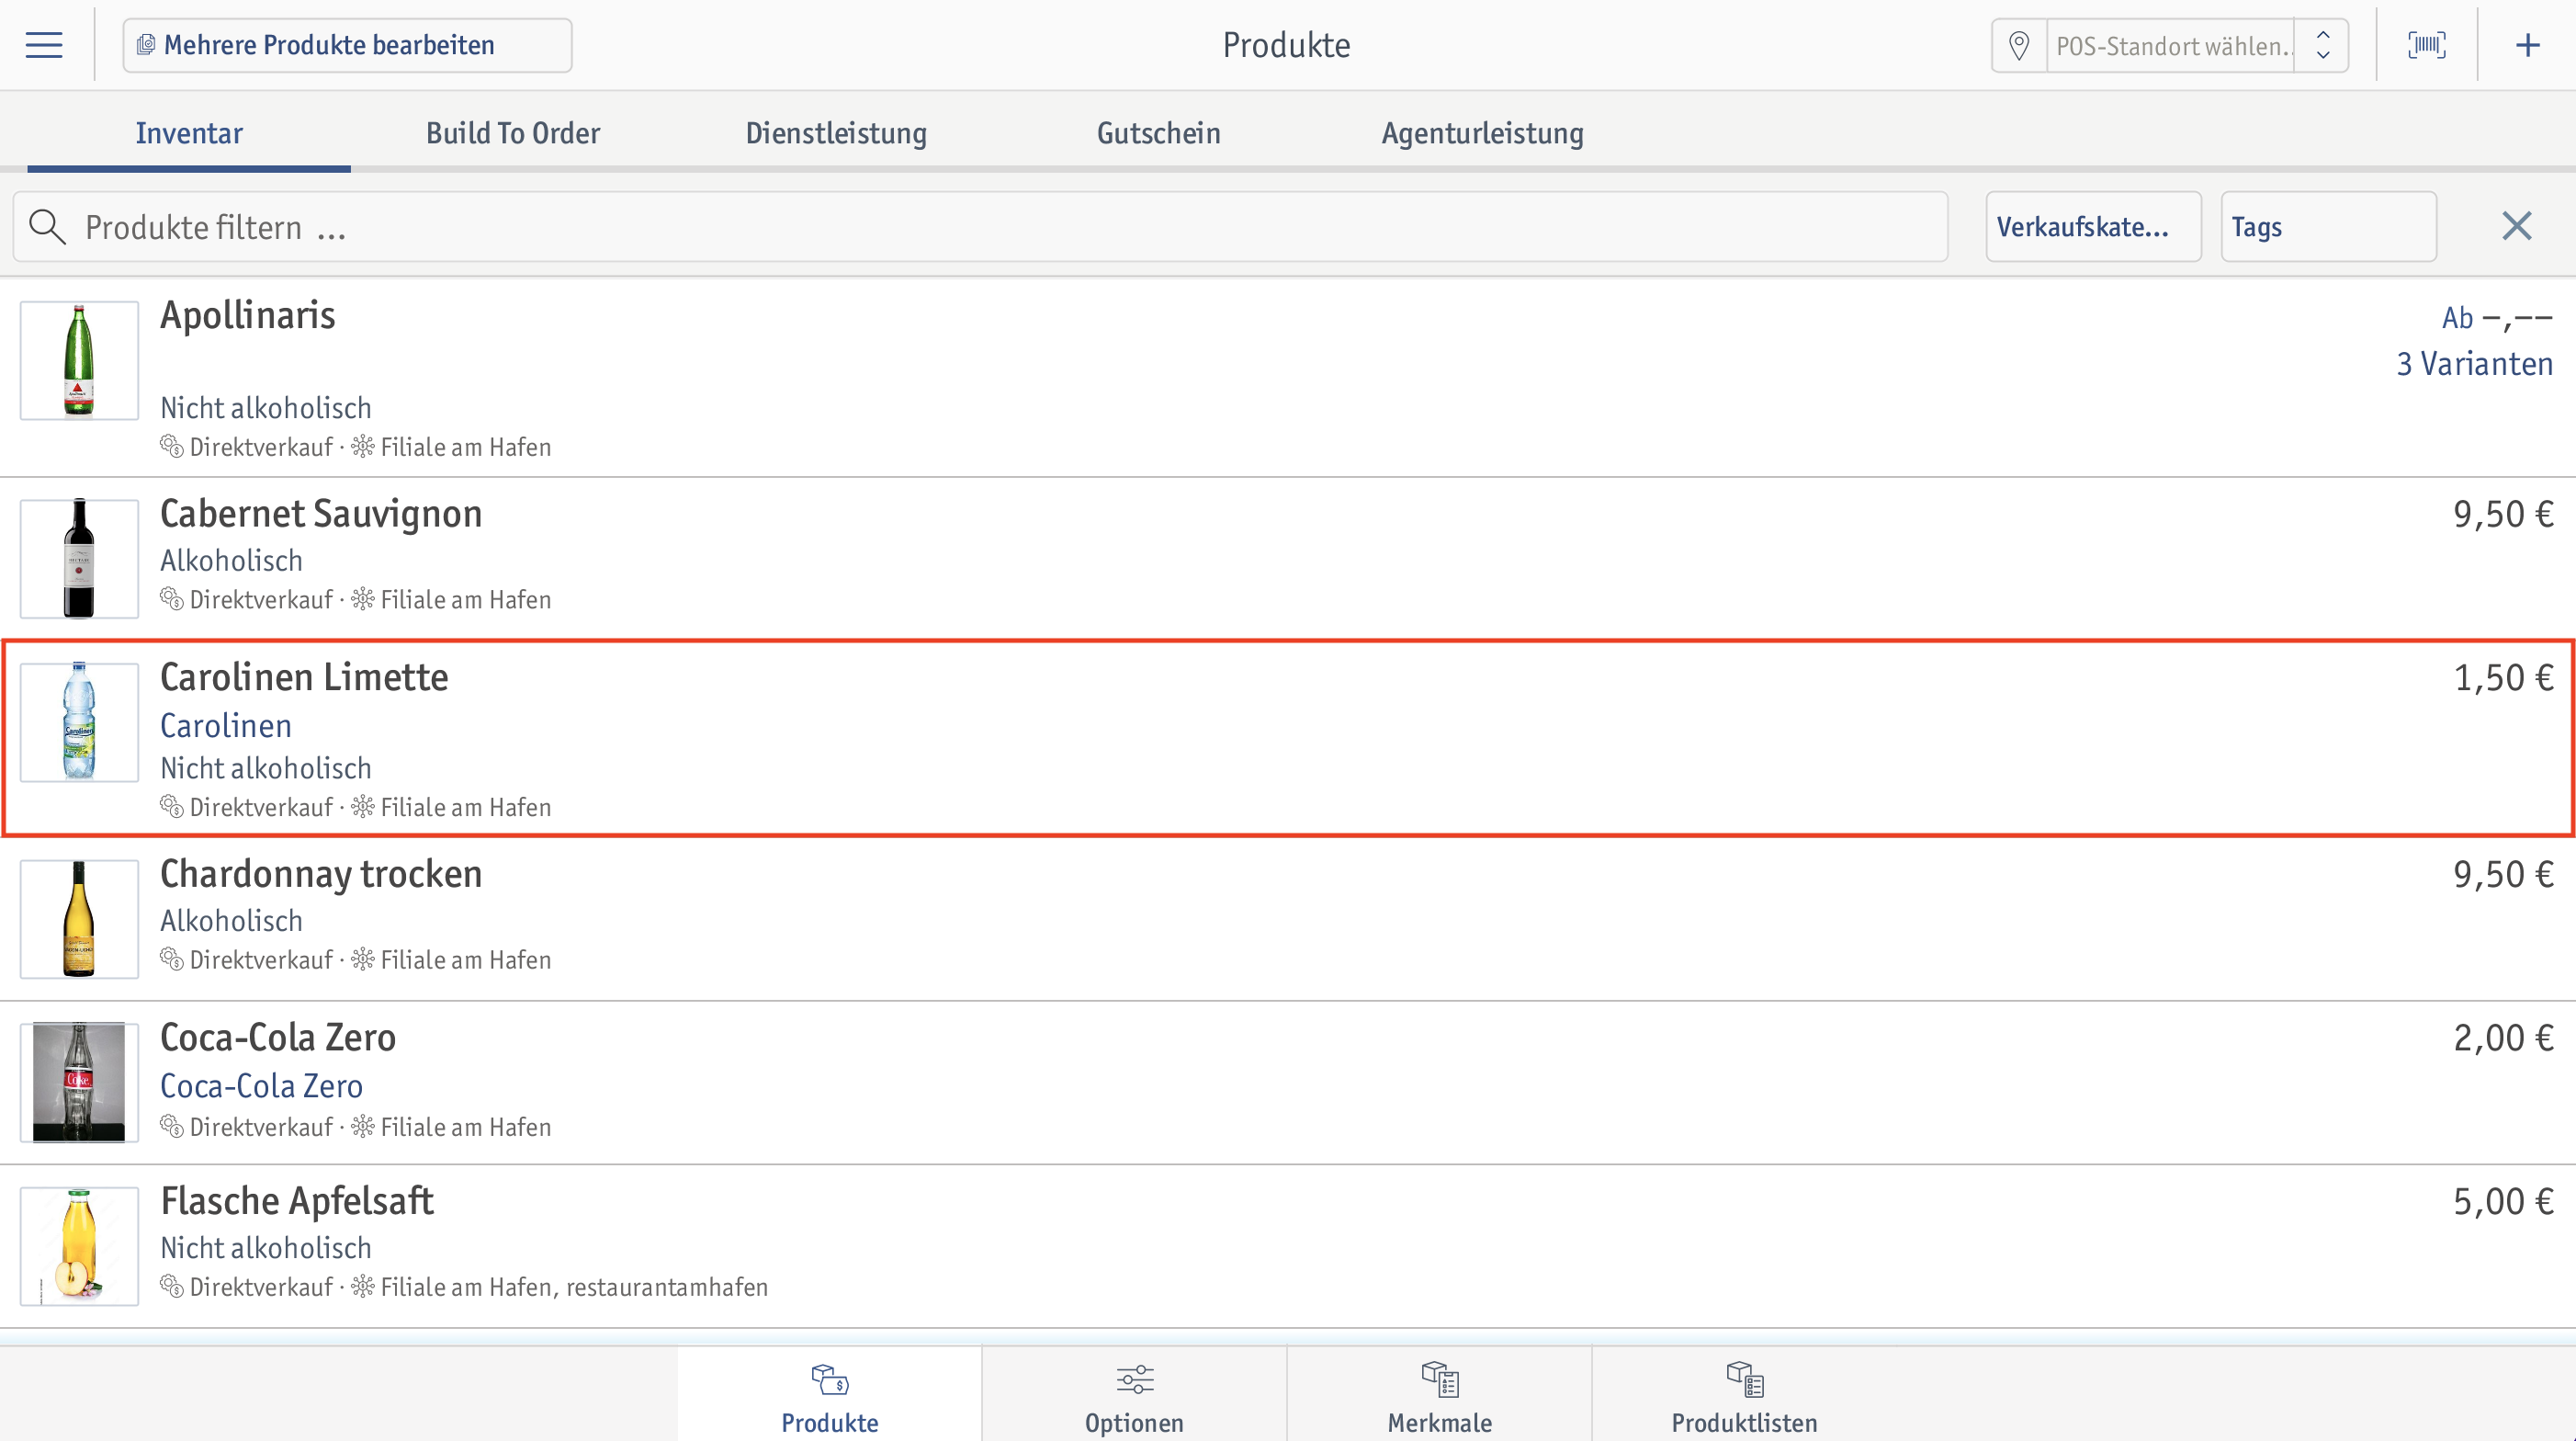This screenshot has height=1441, width=2576.
Task: Open POS-Standort wählen dropdown
Action: 2171,46
